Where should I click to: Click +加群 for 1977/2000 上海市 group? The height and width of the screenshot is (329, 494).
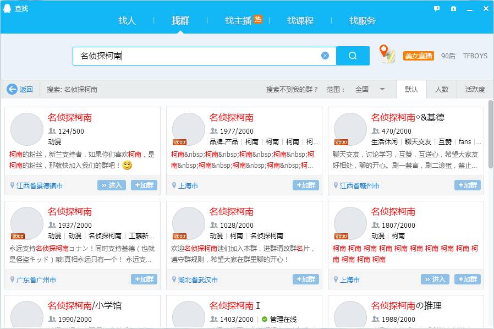click(x=306, y=185)
